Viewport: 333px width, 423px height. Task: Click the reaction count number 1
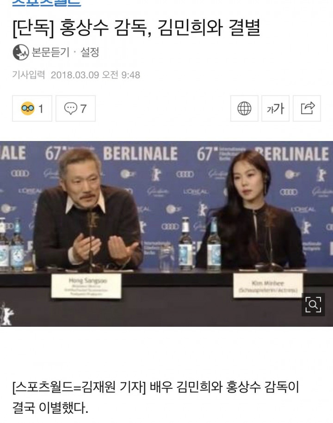pyautogui.click(x=41, y=109)
